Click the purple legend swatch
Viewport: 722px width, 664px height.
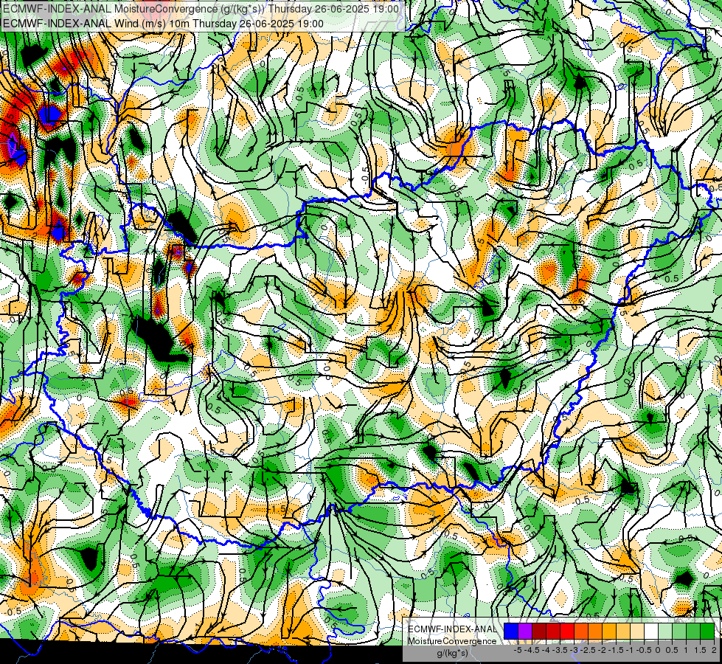(x=525, y=631)
